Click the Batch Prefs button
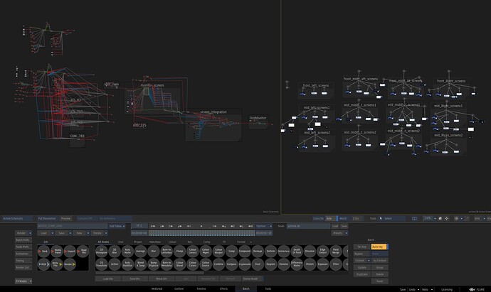 (23, 240)
